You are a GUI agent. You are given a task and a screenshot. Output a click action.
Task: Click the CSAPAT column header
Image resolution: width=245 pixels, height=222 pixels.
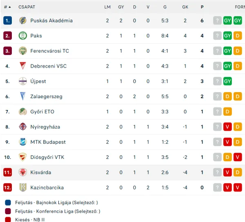tap(27, 7)
